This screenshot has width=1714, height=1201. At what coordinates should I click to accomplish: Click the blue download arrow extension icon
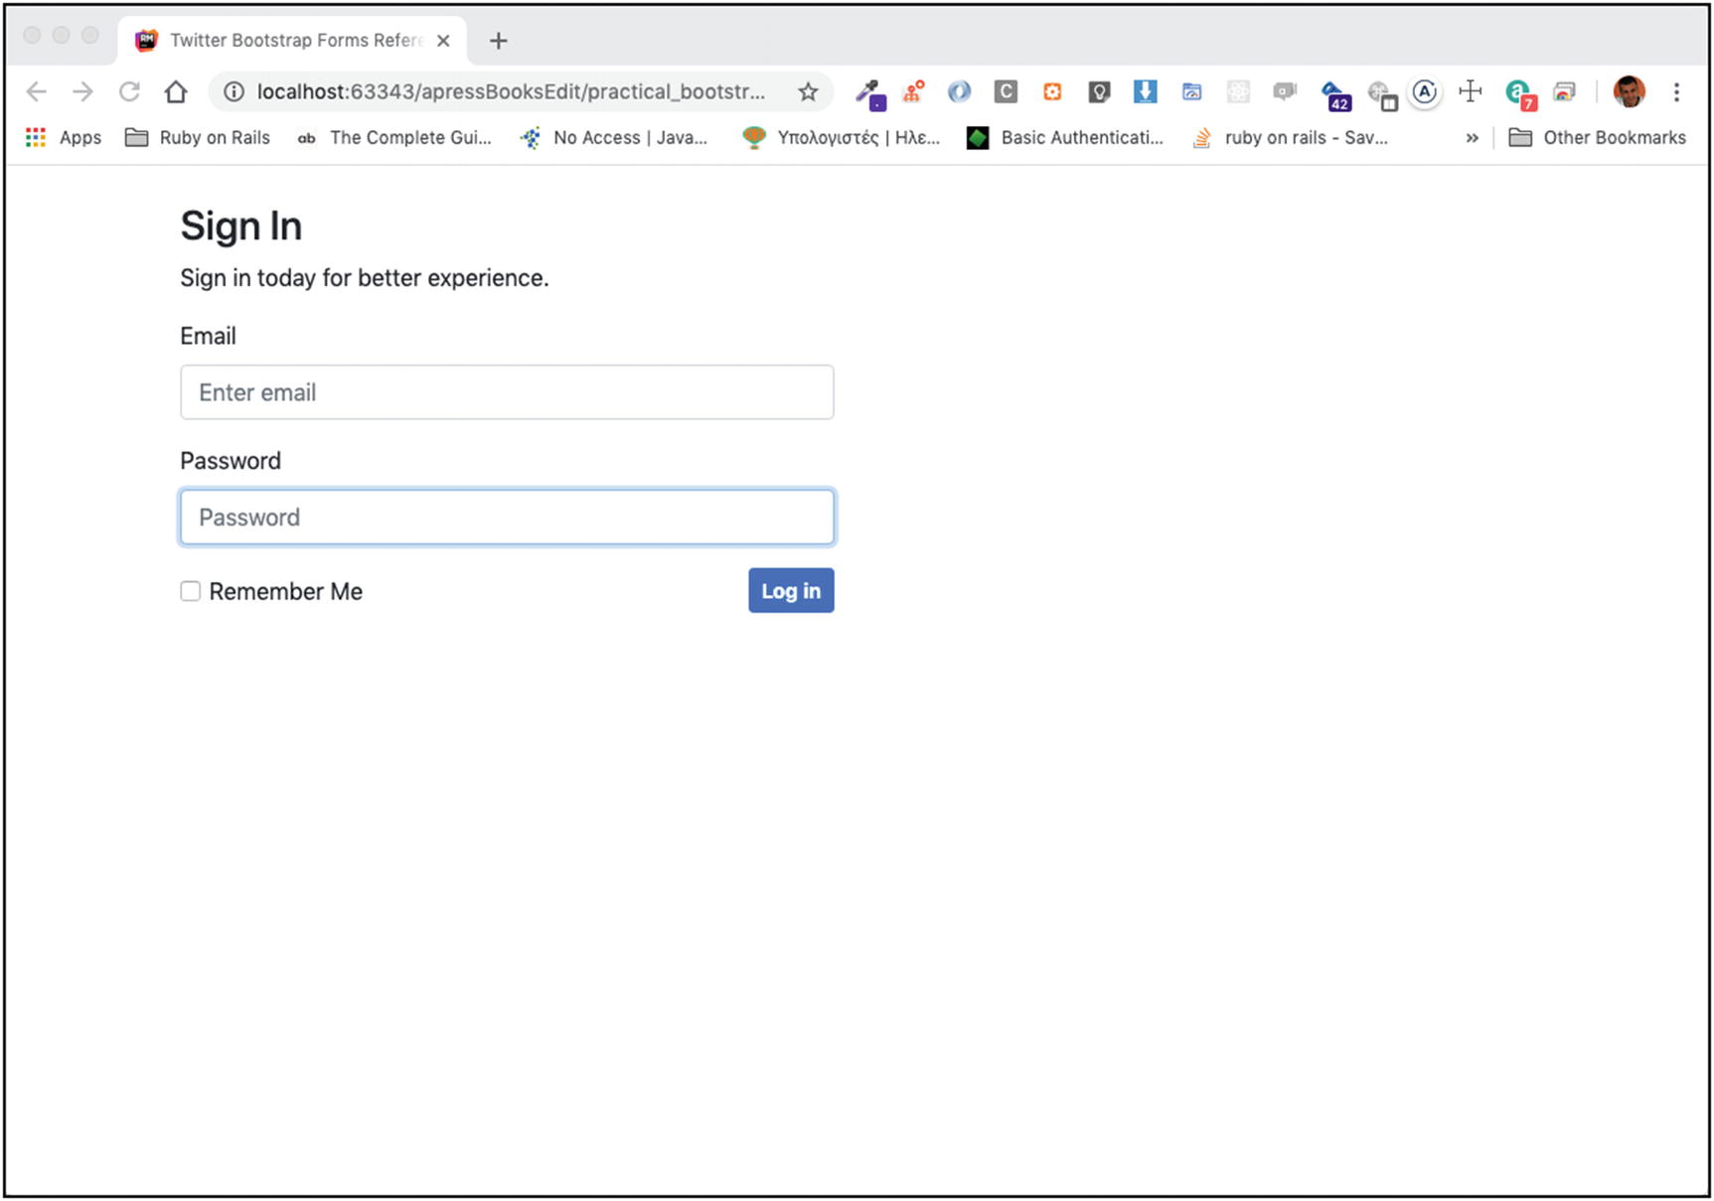tap(1145, 92)
